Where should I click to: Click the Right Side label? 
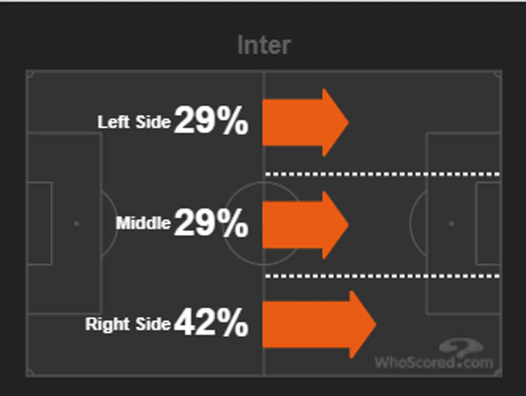tap(128, 324)
